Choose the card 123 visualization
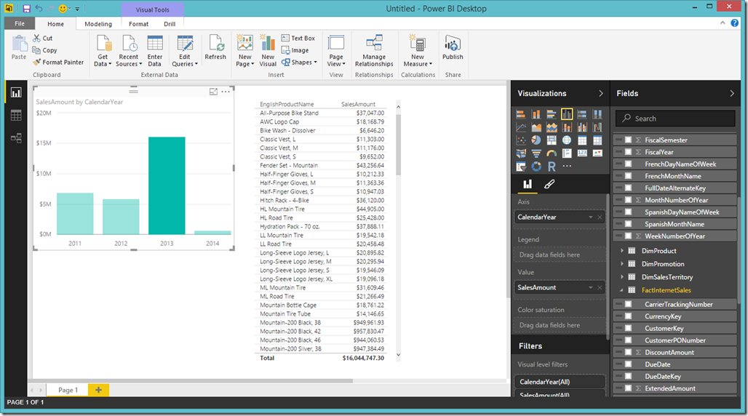This screenshot has height=416, width=748. (582, 153)
